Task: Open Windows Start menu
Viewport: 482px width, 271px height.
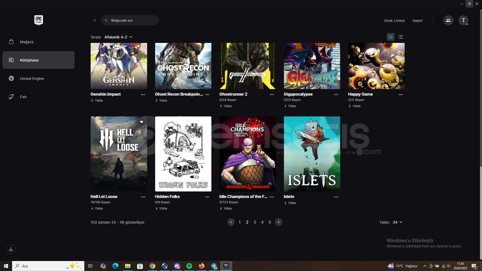Action: [6, 266]
